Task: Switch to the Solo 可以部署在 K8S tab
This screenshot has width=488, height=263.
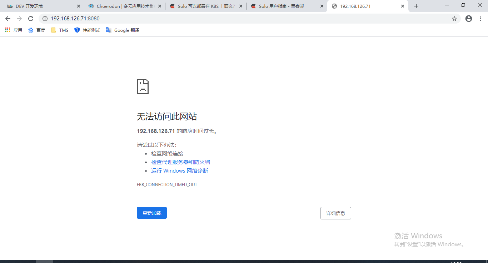Action: click(x=206, y=6)
